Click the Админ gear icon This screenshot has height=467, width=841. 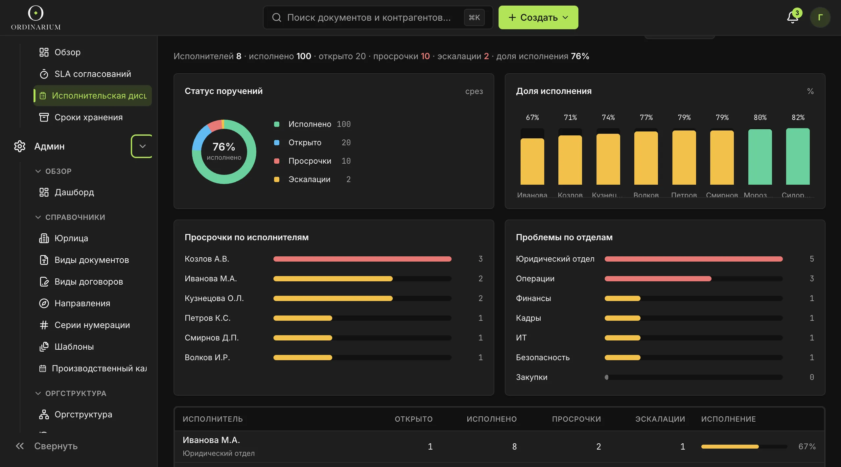click(x=20, y=146)
